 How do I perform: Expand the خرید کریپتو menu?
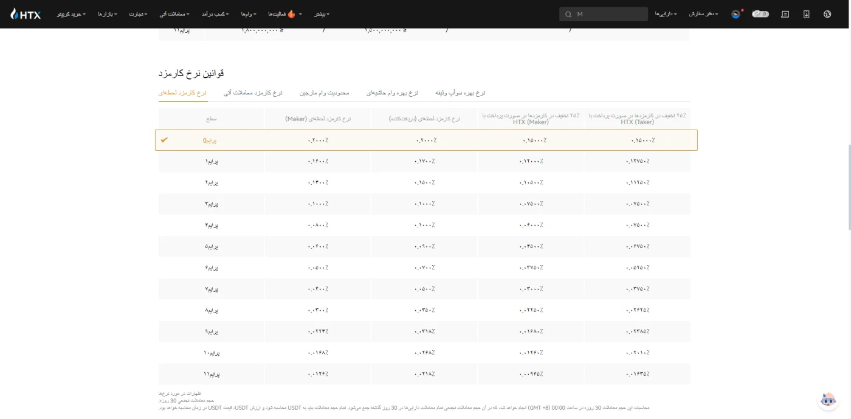(71, 14)
